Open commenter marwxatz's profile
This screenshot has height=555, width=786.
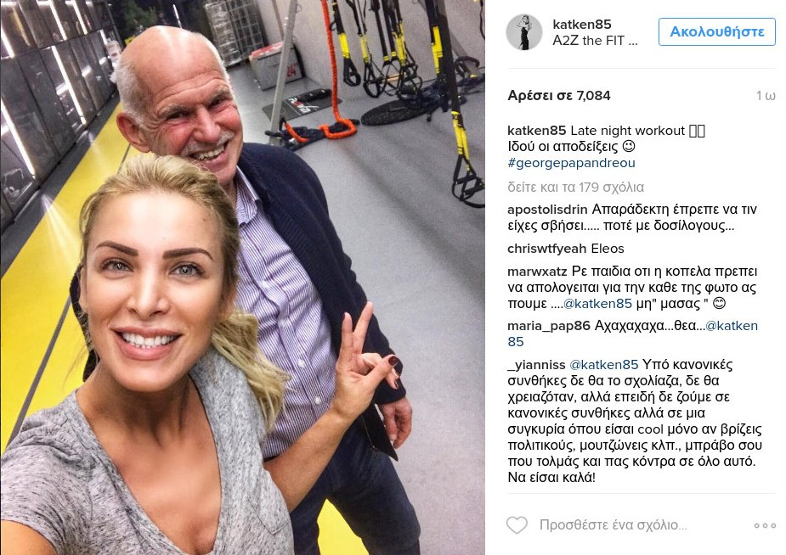537,272
